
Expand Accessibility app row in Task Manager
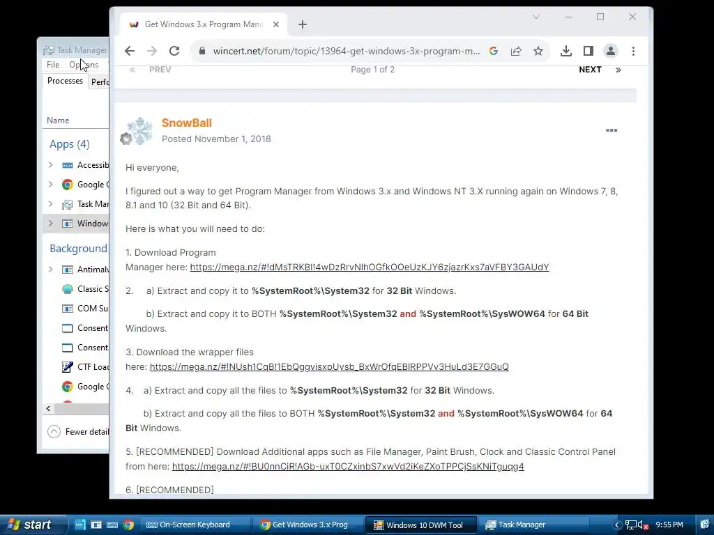point(50,164)
